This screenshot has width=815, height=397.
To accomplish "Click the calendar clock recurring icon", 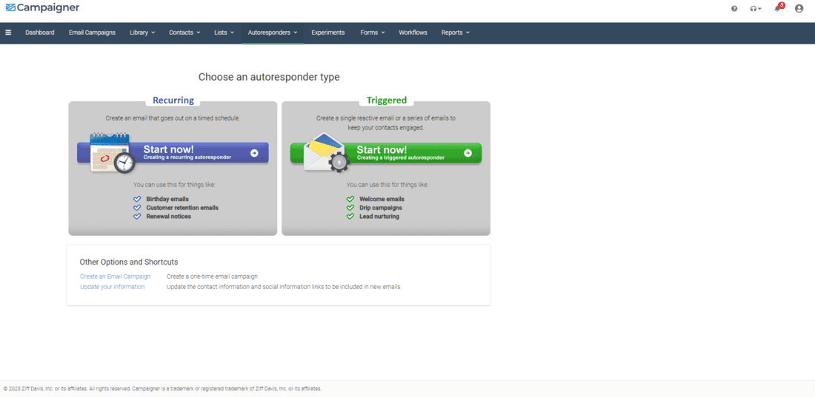I will coord(111,153).
